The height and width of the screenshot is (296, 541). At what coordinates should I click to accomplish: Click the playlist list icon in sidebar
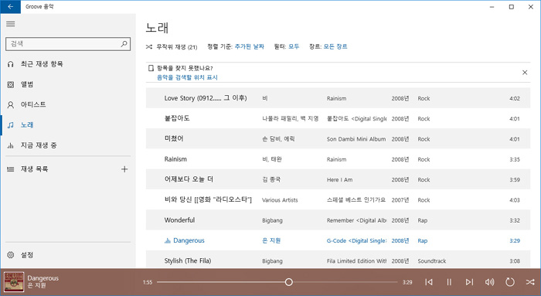(11, 169)
